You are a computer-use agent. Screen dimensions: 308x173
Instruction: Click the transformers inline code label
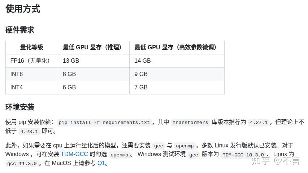(x=190, y=123)
